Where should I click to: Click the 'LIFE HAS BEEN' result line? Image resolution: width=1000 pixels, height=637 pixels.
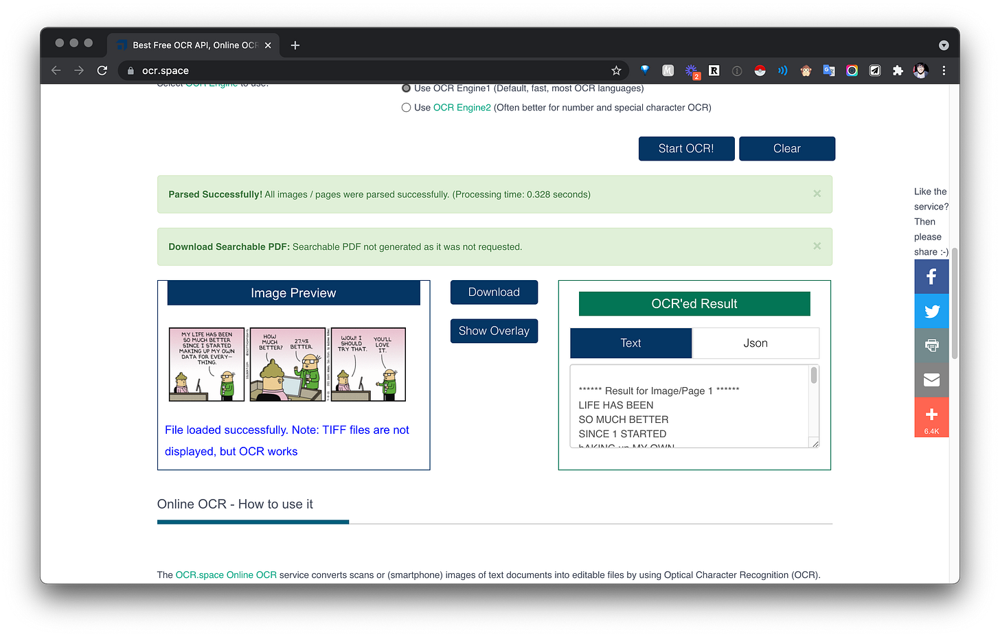(616, 405)
